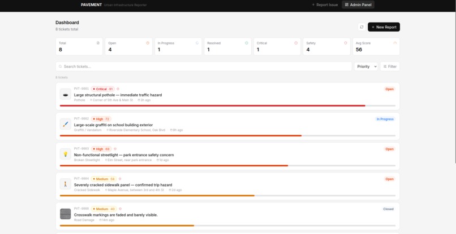Focus the Search tickets input field
This screenshot has width=456, height=234.
[204, 67]
